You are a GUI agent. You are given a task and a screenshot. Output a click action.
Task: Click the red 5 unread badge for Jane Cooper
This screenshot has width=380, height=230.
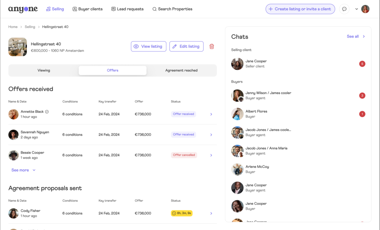coord(362,64)
